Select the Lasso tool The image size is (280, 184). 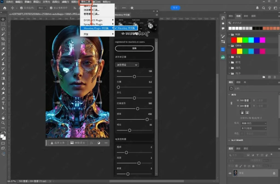click(3, 29)
